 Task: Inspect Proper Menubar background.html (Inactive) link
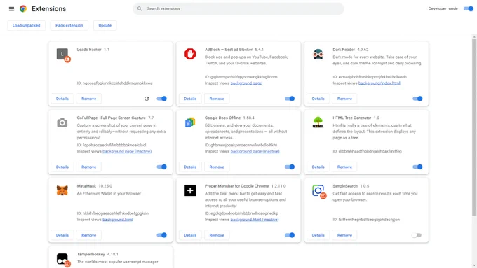point(255,220)
